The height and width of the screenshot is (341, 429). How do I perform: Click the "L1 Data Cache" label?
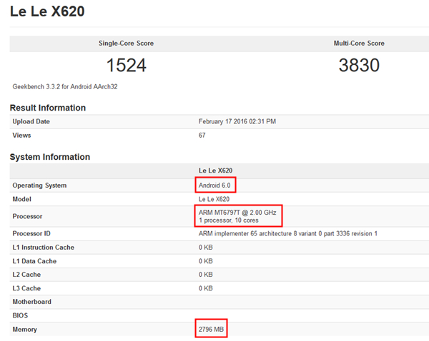pos(34,261)
